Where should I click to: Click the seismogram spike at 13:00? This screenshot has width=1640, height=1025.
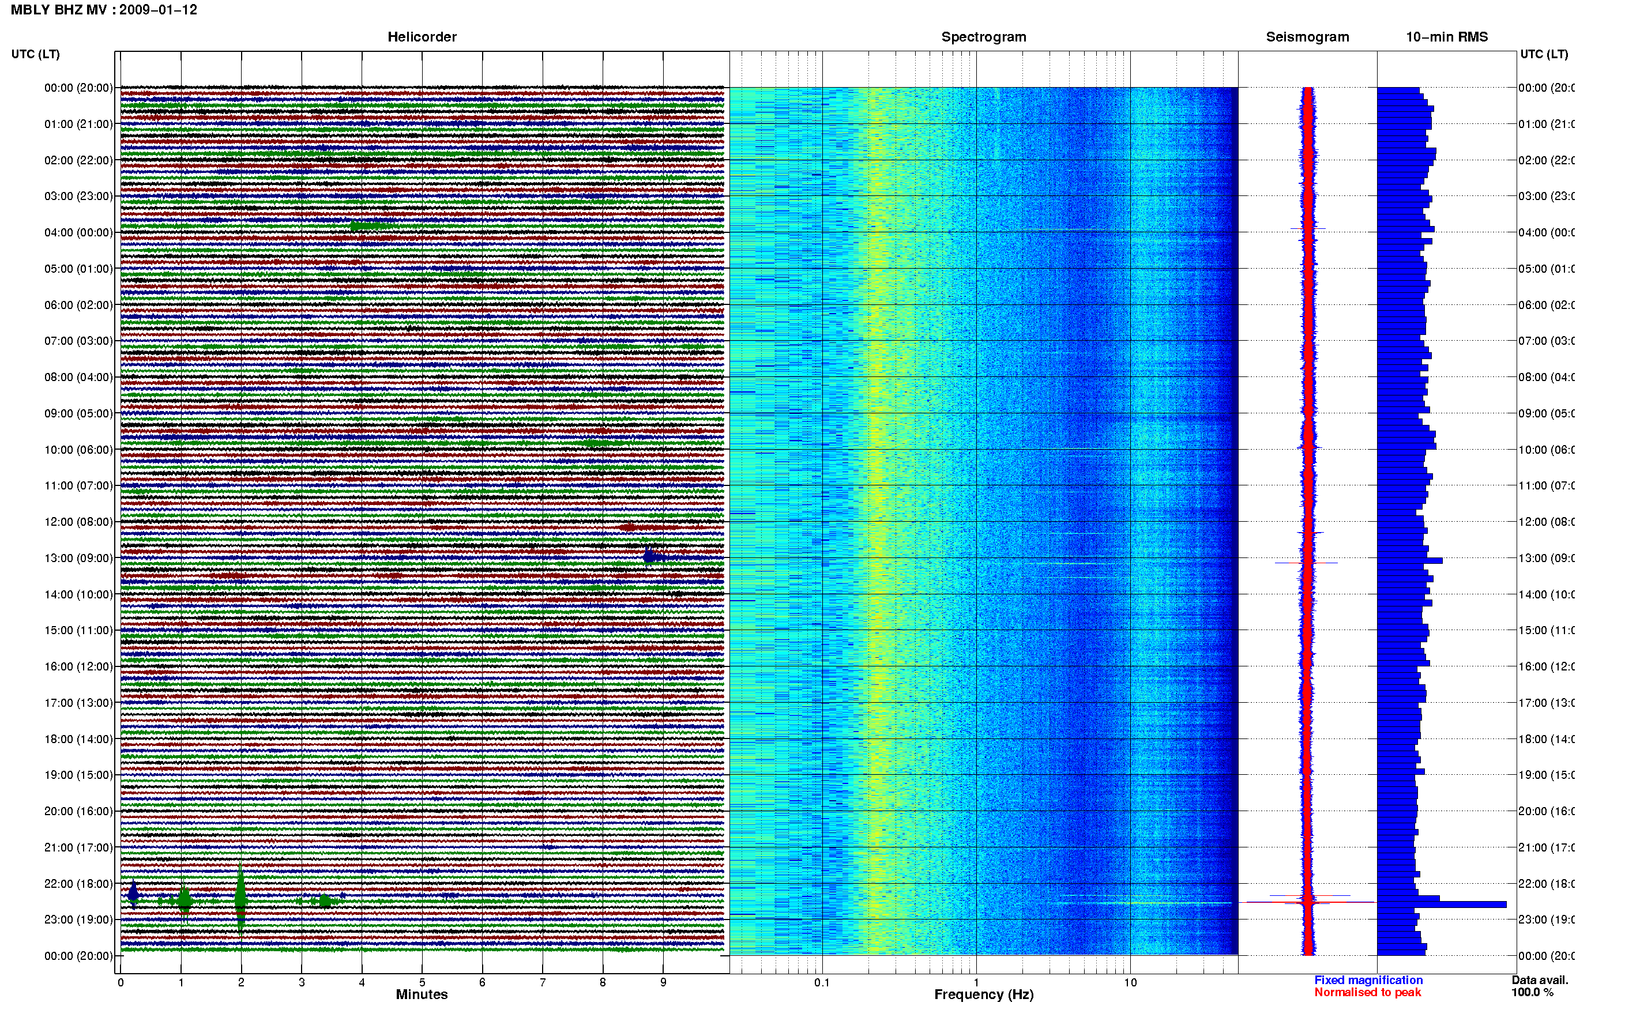pyautogui.click(x=1307, y=563)
